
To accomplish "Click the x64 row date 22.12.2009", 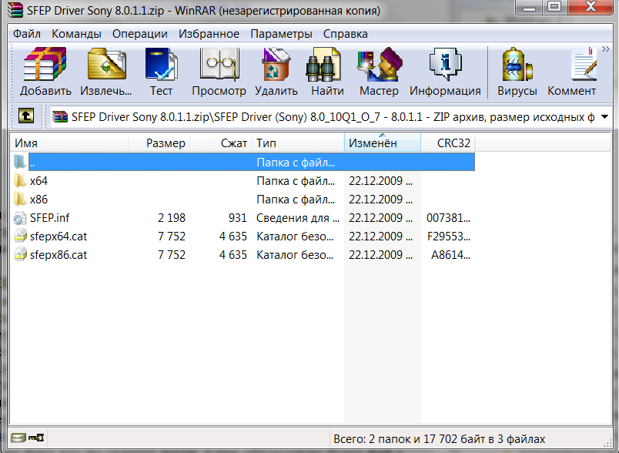I will point(380,181).
